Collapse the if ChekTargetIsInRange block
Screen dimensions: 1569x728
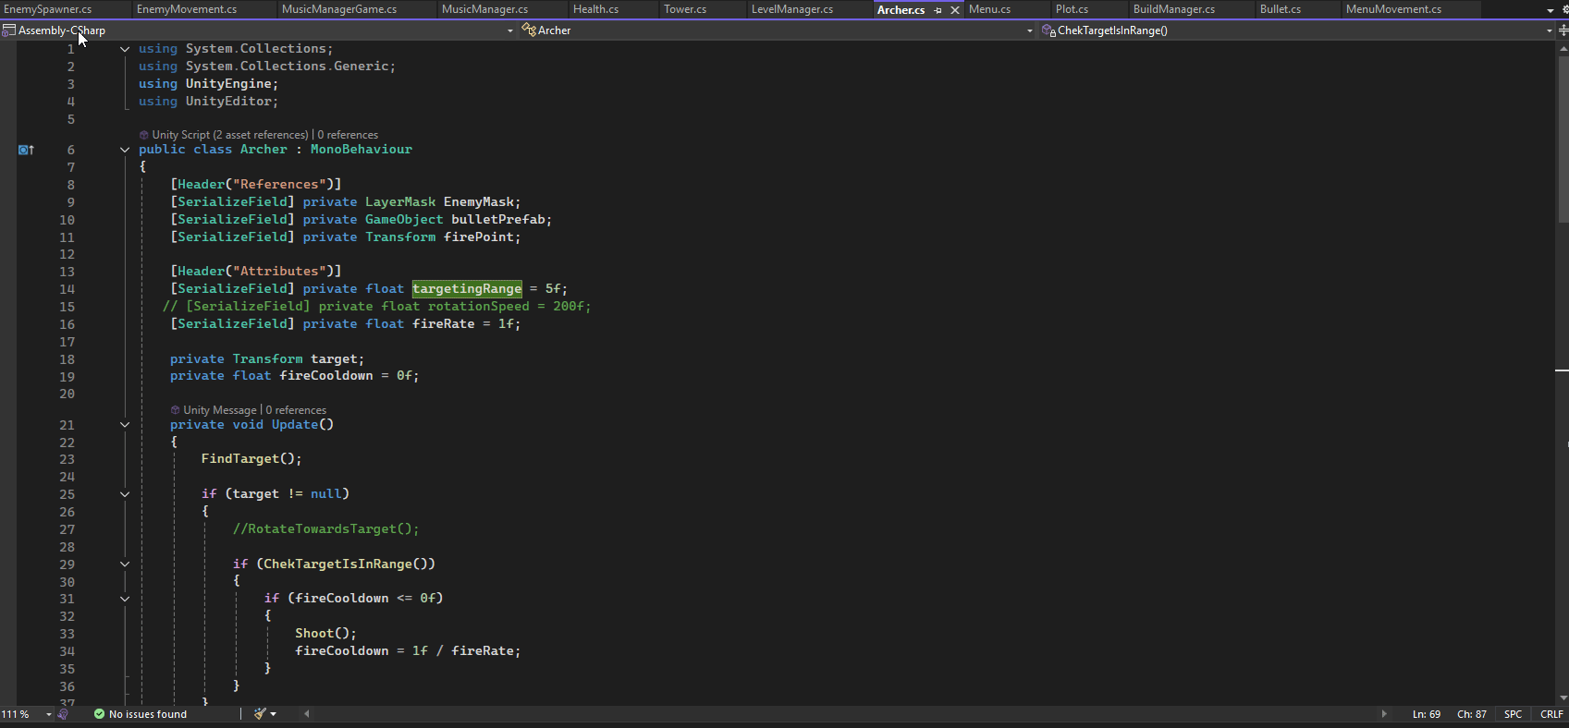click(x=125, y=564)
